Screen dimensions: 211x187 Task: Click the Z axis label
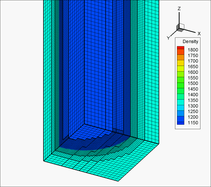click(x=179, y=9)
